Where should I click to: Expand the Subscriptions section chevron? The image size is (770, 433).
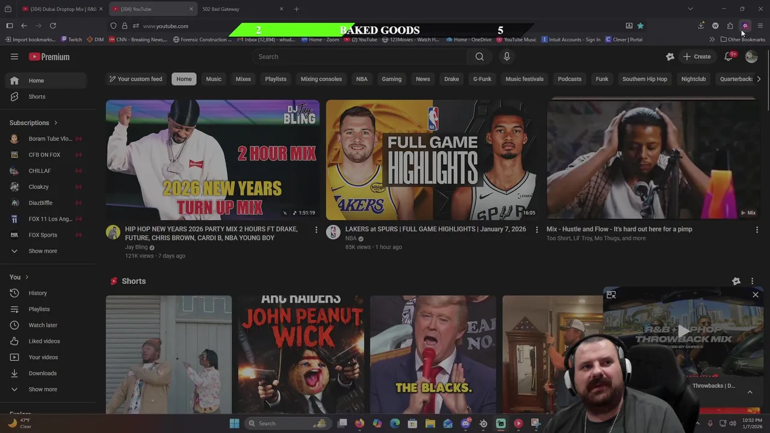click(56, 123)
